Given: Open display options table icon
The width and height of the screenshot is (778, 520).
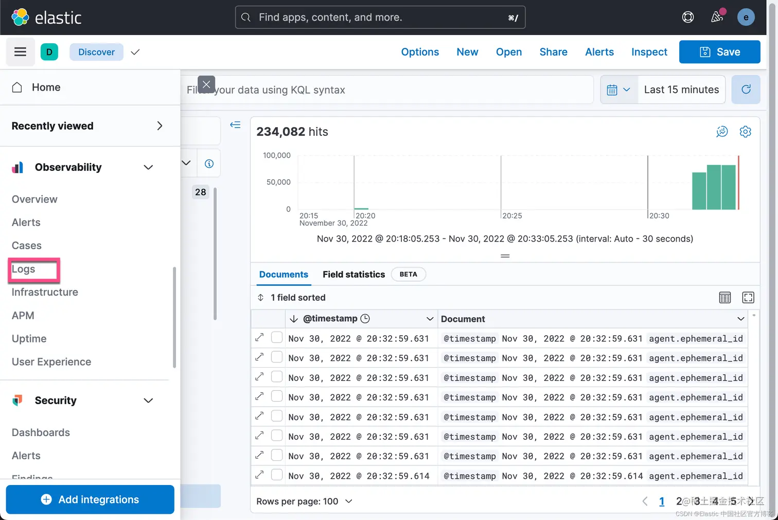Looking at the screenshot, I should [x=724, y=298].
